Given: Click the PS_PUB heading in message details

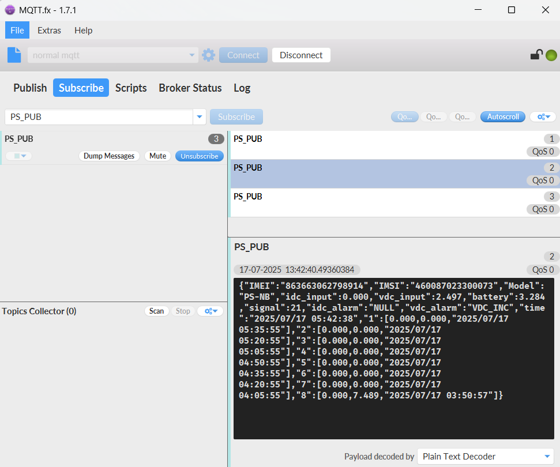Looking at the screenshot, I should point(251,247).
